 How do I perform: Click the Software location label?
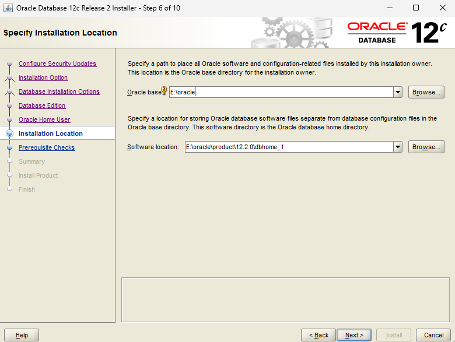click(x=153, y=147)
